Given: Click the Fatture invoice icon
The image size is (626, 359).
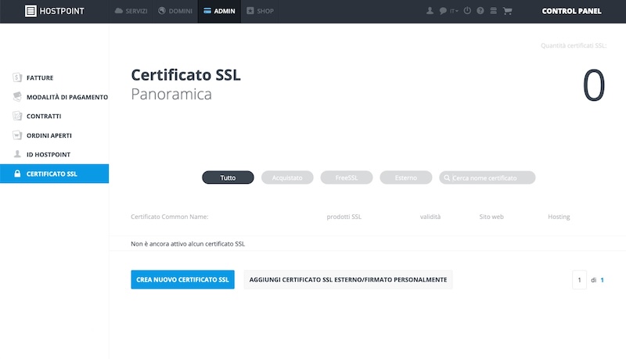Looking at the screenshot, I should [x=16, y=77].
